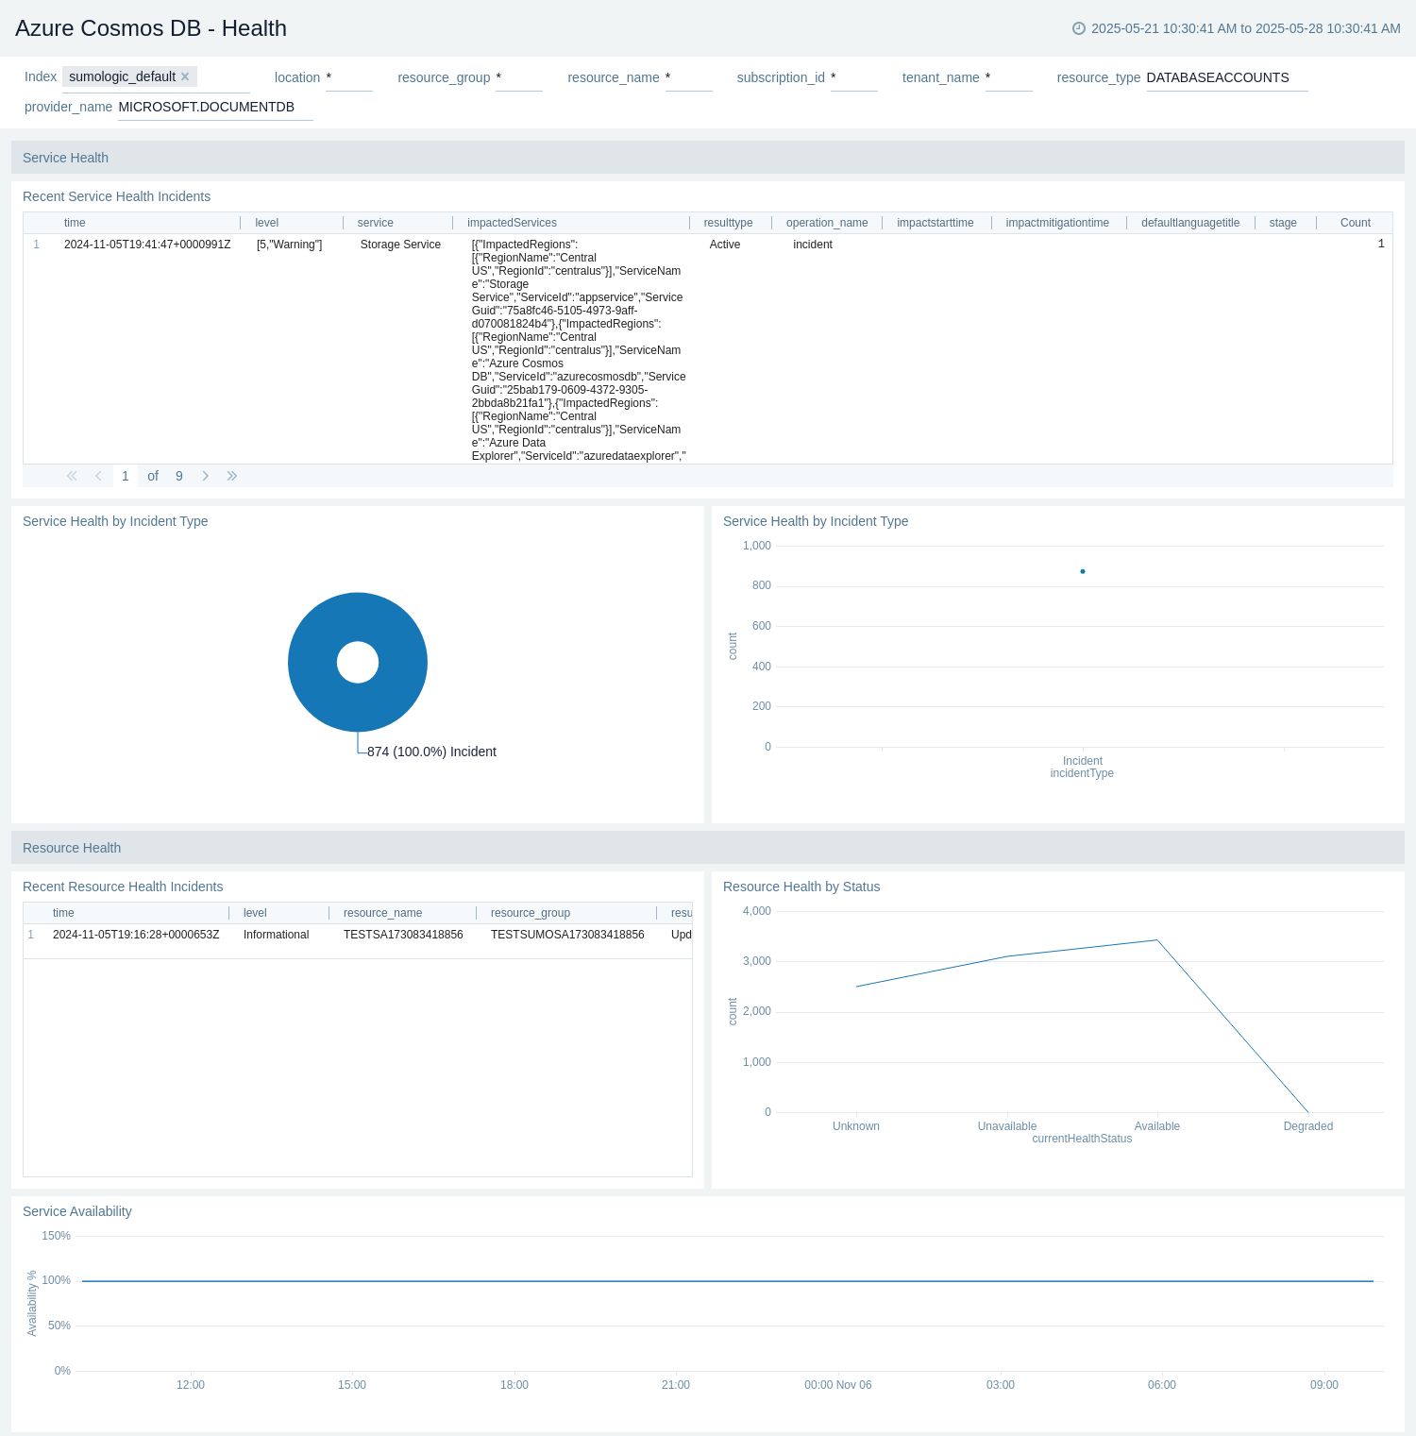Sort by resulttype column header

728,223
